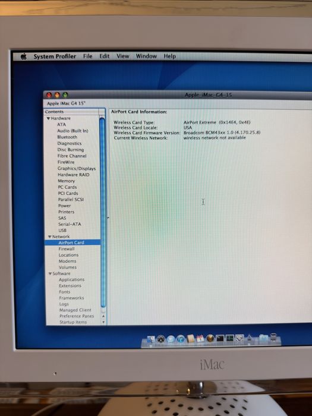Click the sidebar scroll-up arrow
312x416 pixels.
coord(103,316)
